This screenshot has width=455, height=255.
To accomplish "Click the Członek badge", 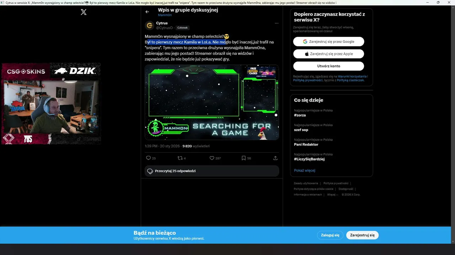I will point(182,28).
